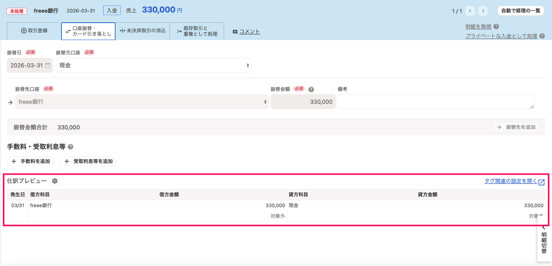Screen dimensions: 552x266
Task: Click the 振替日 date field
Action: (30, 65)
